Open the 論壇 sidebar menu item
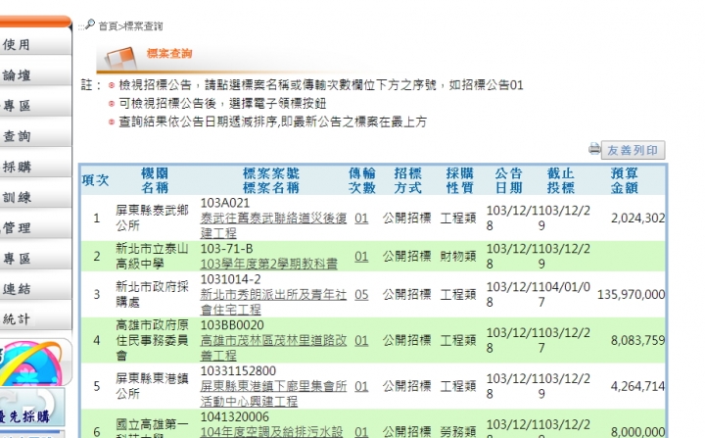The width and height of the screenshot is (705, 438). [x=17, y=75]
